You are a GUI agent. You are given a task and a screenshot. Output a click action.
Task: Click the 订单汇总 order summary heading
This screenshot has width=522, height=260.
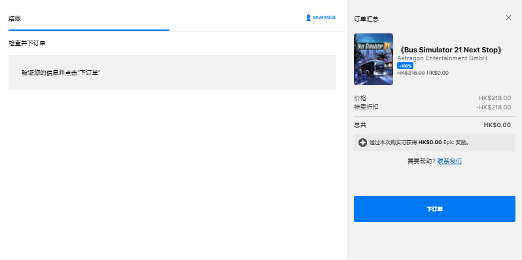point(366,19)
